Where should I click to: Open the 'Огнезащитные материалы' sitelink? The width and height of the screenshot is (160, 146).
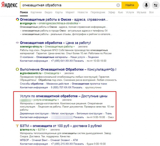(52, 57)
